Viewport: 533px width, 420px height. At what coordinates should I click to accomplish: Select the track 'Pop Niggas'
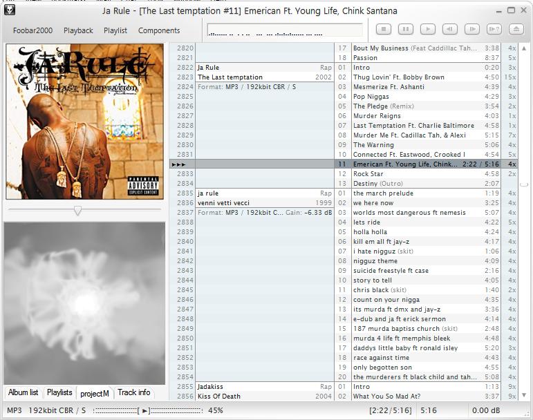click(426, 97)
